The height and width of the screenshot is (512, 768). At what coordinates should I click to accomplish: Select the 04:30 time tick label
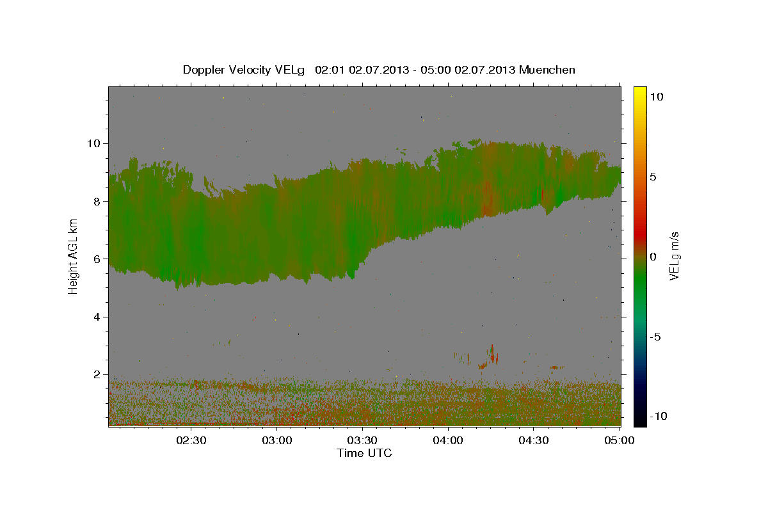533,440
